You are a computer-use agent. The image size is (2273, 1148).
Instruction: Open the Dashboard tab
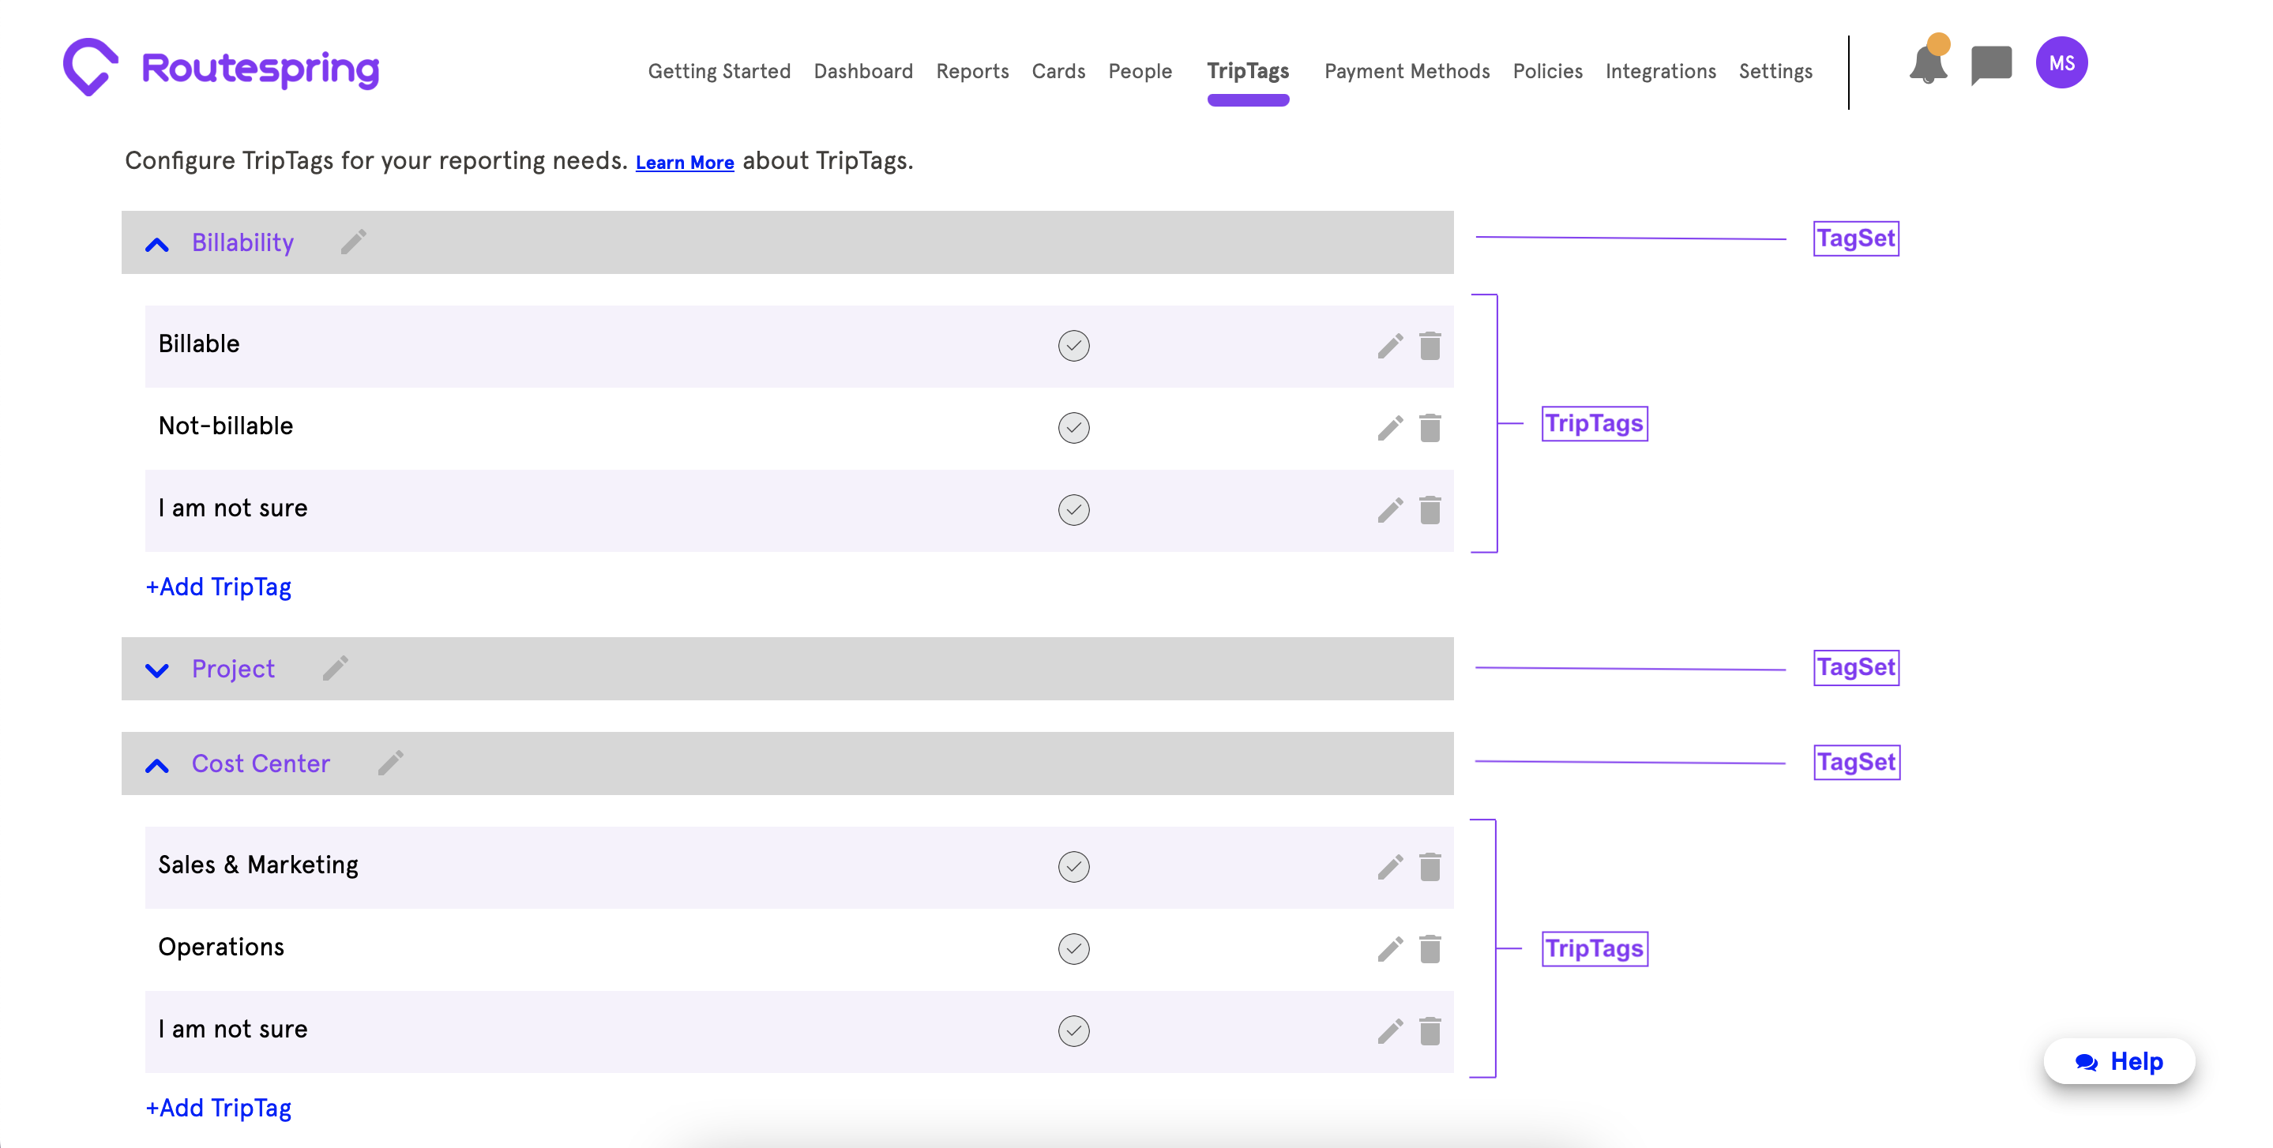click(x=862, y=70)
